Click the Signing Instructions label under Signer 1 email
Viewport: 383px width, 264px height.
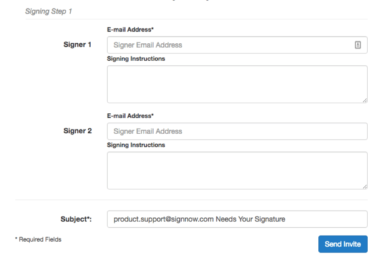point(136,59)
